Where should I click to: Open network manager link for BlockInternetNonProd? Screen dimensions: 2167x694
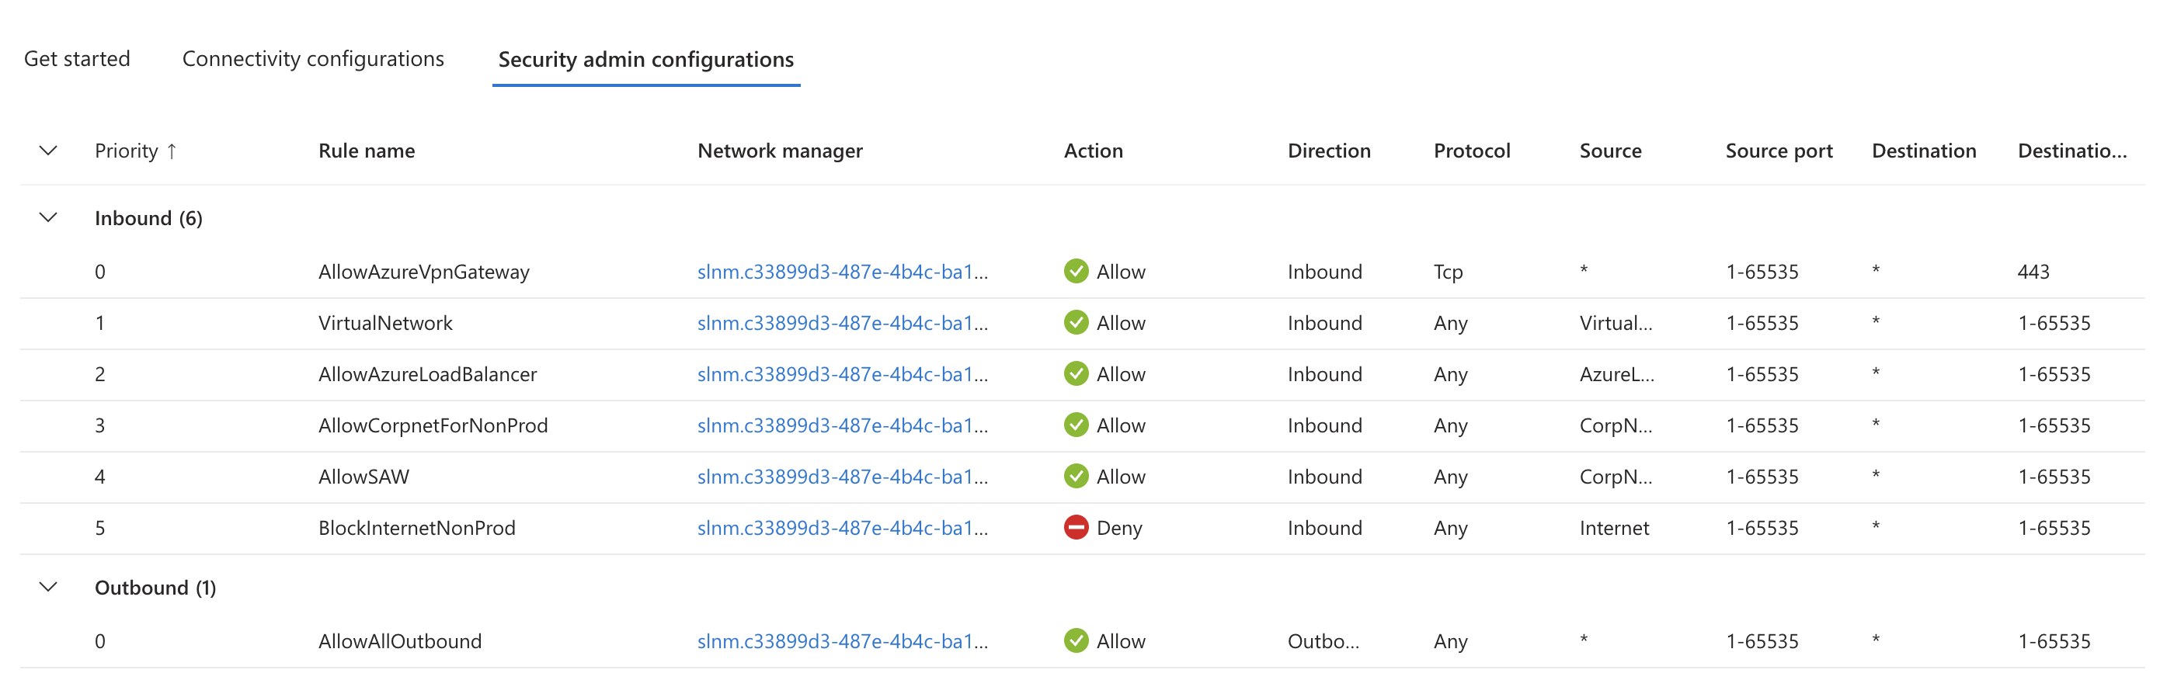842,529
